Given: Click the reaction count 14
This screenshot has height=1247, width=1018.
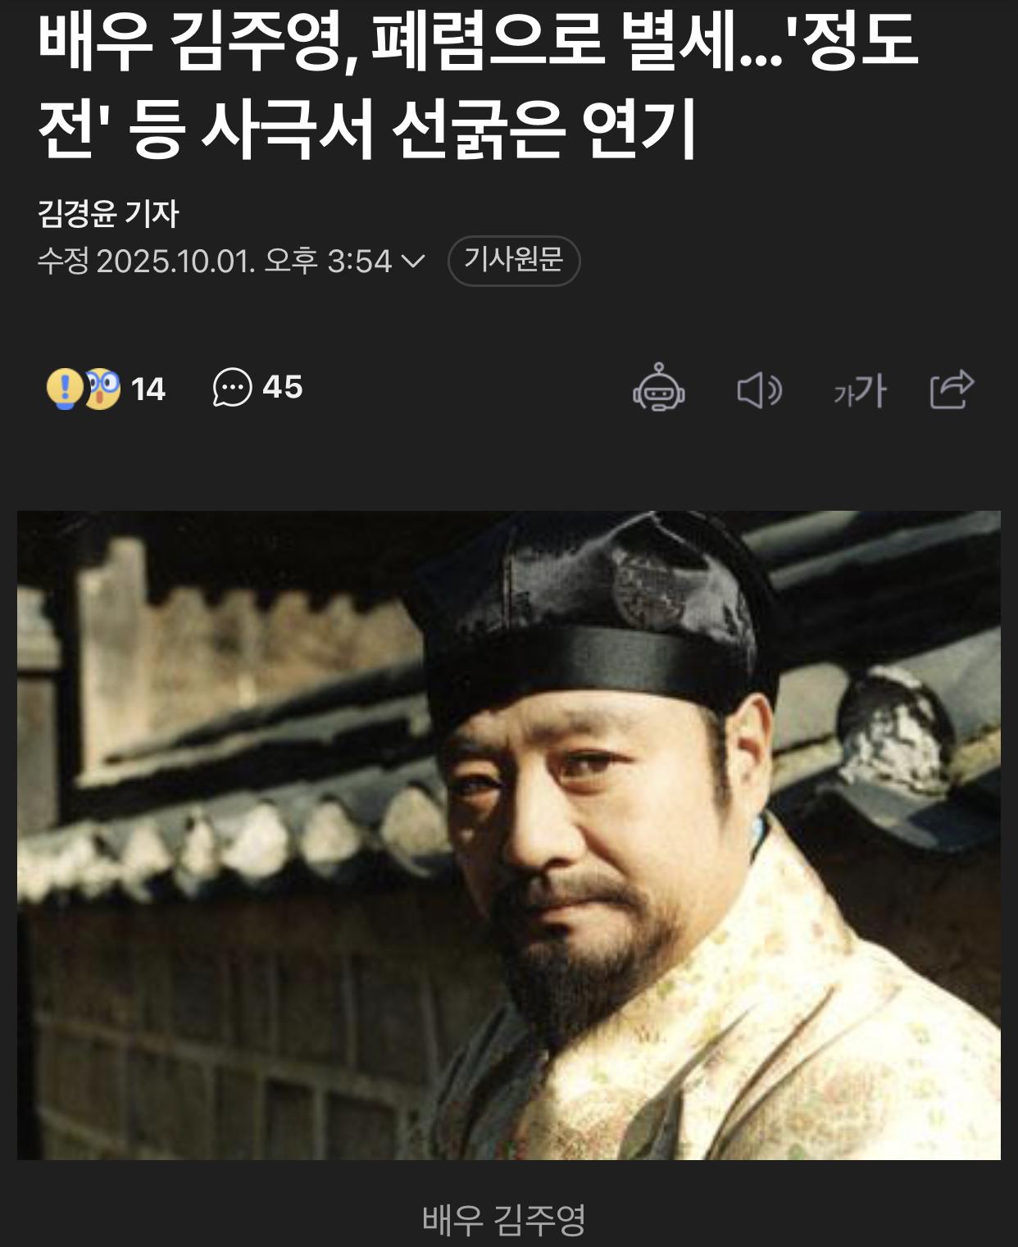Looking at the screenshot, I should [x=148, y=389].
